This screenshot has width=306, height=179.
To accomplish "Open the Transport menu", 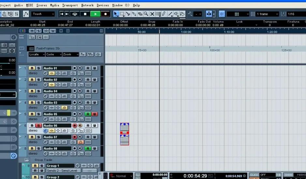I will (x=70, y=5).
